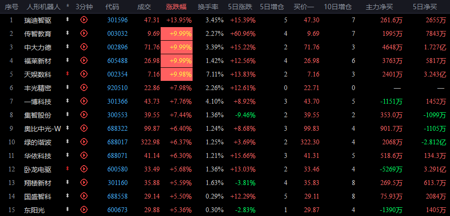Click the 10日增仓 column header
Viewport: 450px width, 216px height.
[x=338, y=7]
